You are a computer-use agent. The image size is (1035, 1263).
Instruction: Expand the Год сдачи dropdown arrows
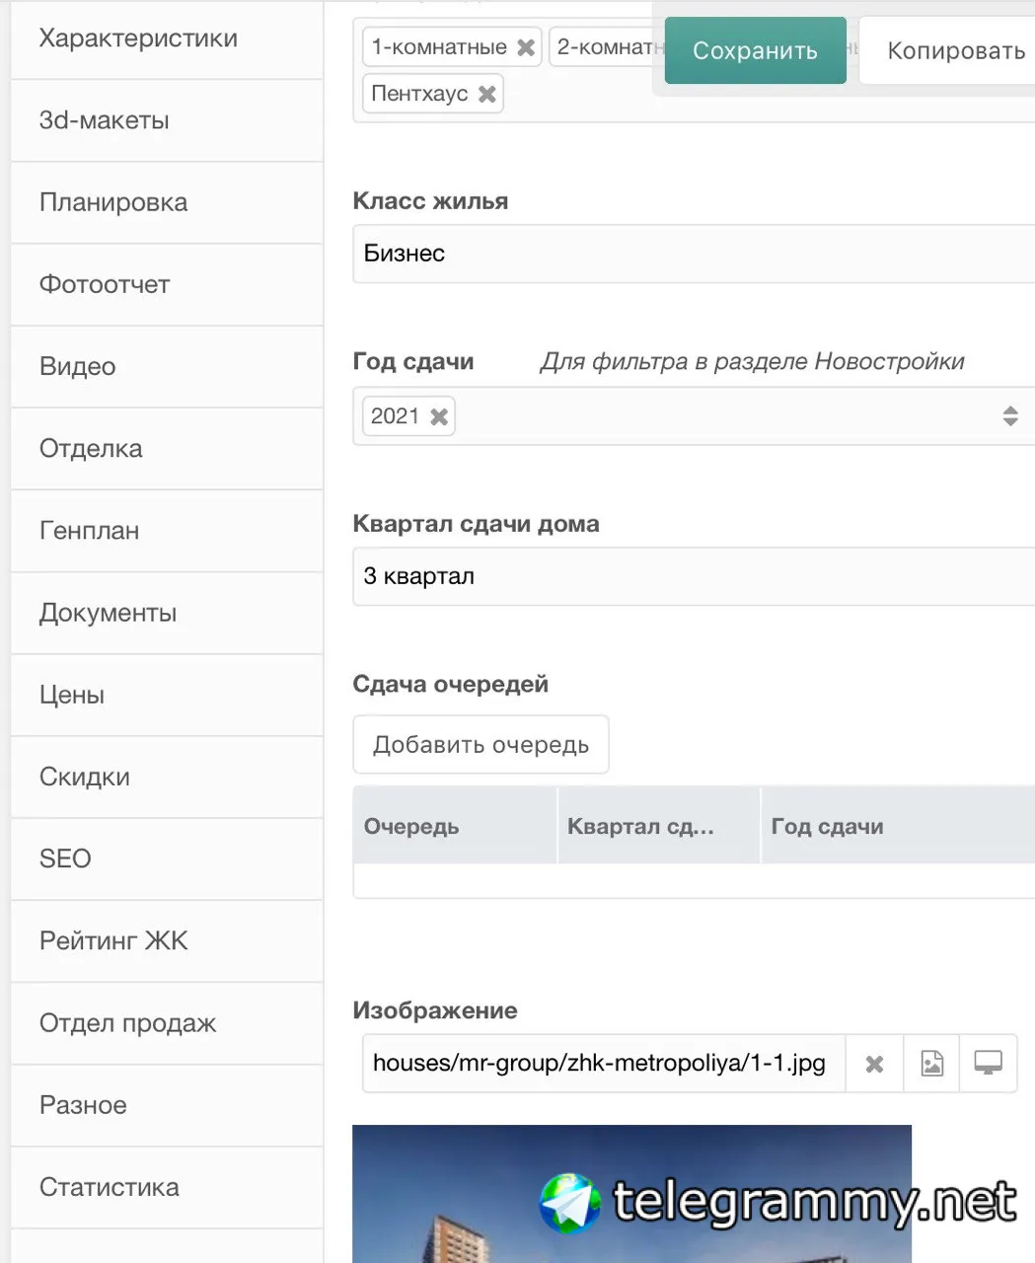1010,416
